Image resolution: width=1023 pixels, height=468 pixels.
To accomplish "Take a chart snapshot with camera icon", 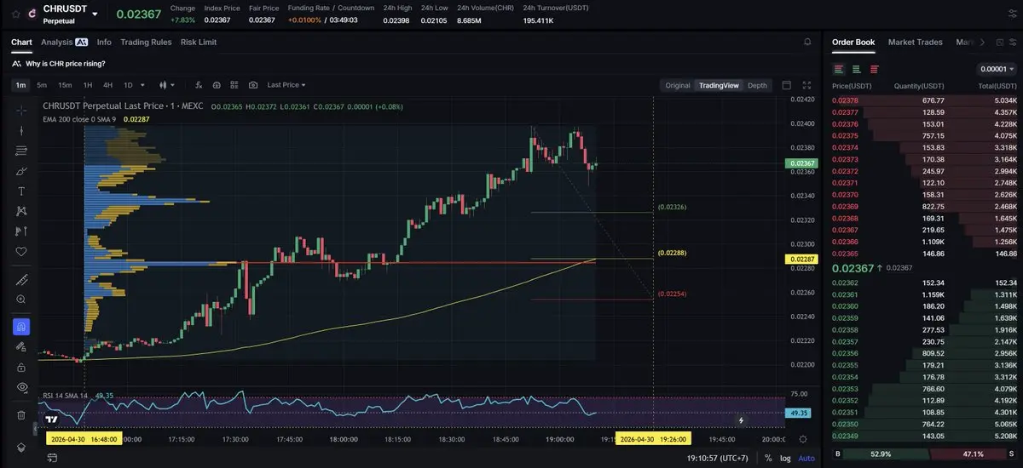I will pyautogui.click(x=253, y=85).
